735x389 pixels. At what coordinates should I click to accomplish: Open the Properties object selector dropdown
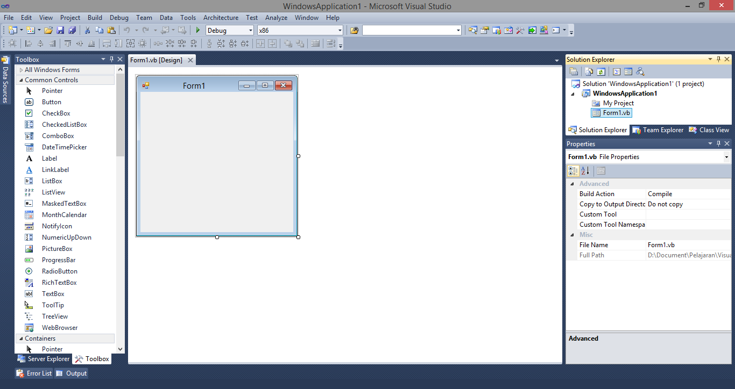pos(726,157)
